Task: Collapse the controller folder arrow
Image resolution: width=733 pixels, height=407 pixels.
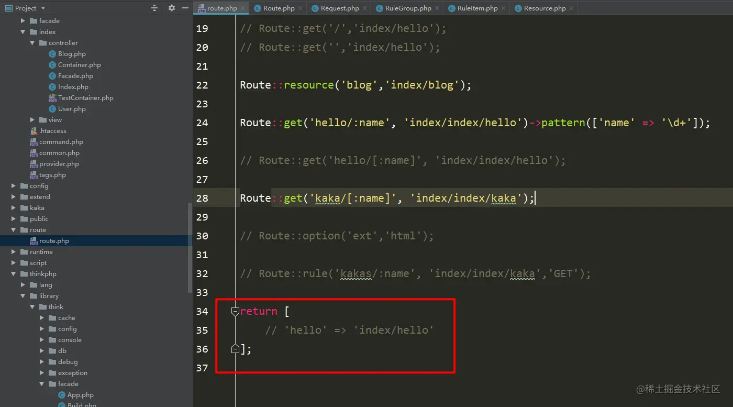Action: pyautogui.click(x=32, y=43)
